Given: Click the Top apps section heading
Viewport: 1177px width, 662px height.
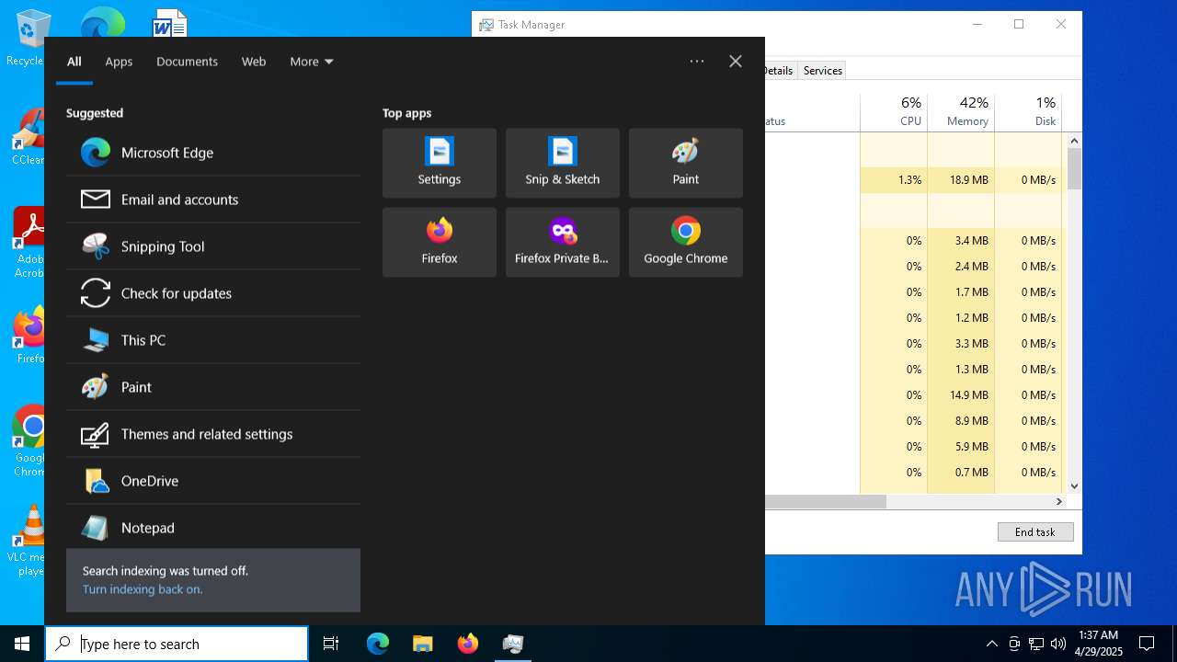Looking at the screenshot, I should [x=406, y=113].
